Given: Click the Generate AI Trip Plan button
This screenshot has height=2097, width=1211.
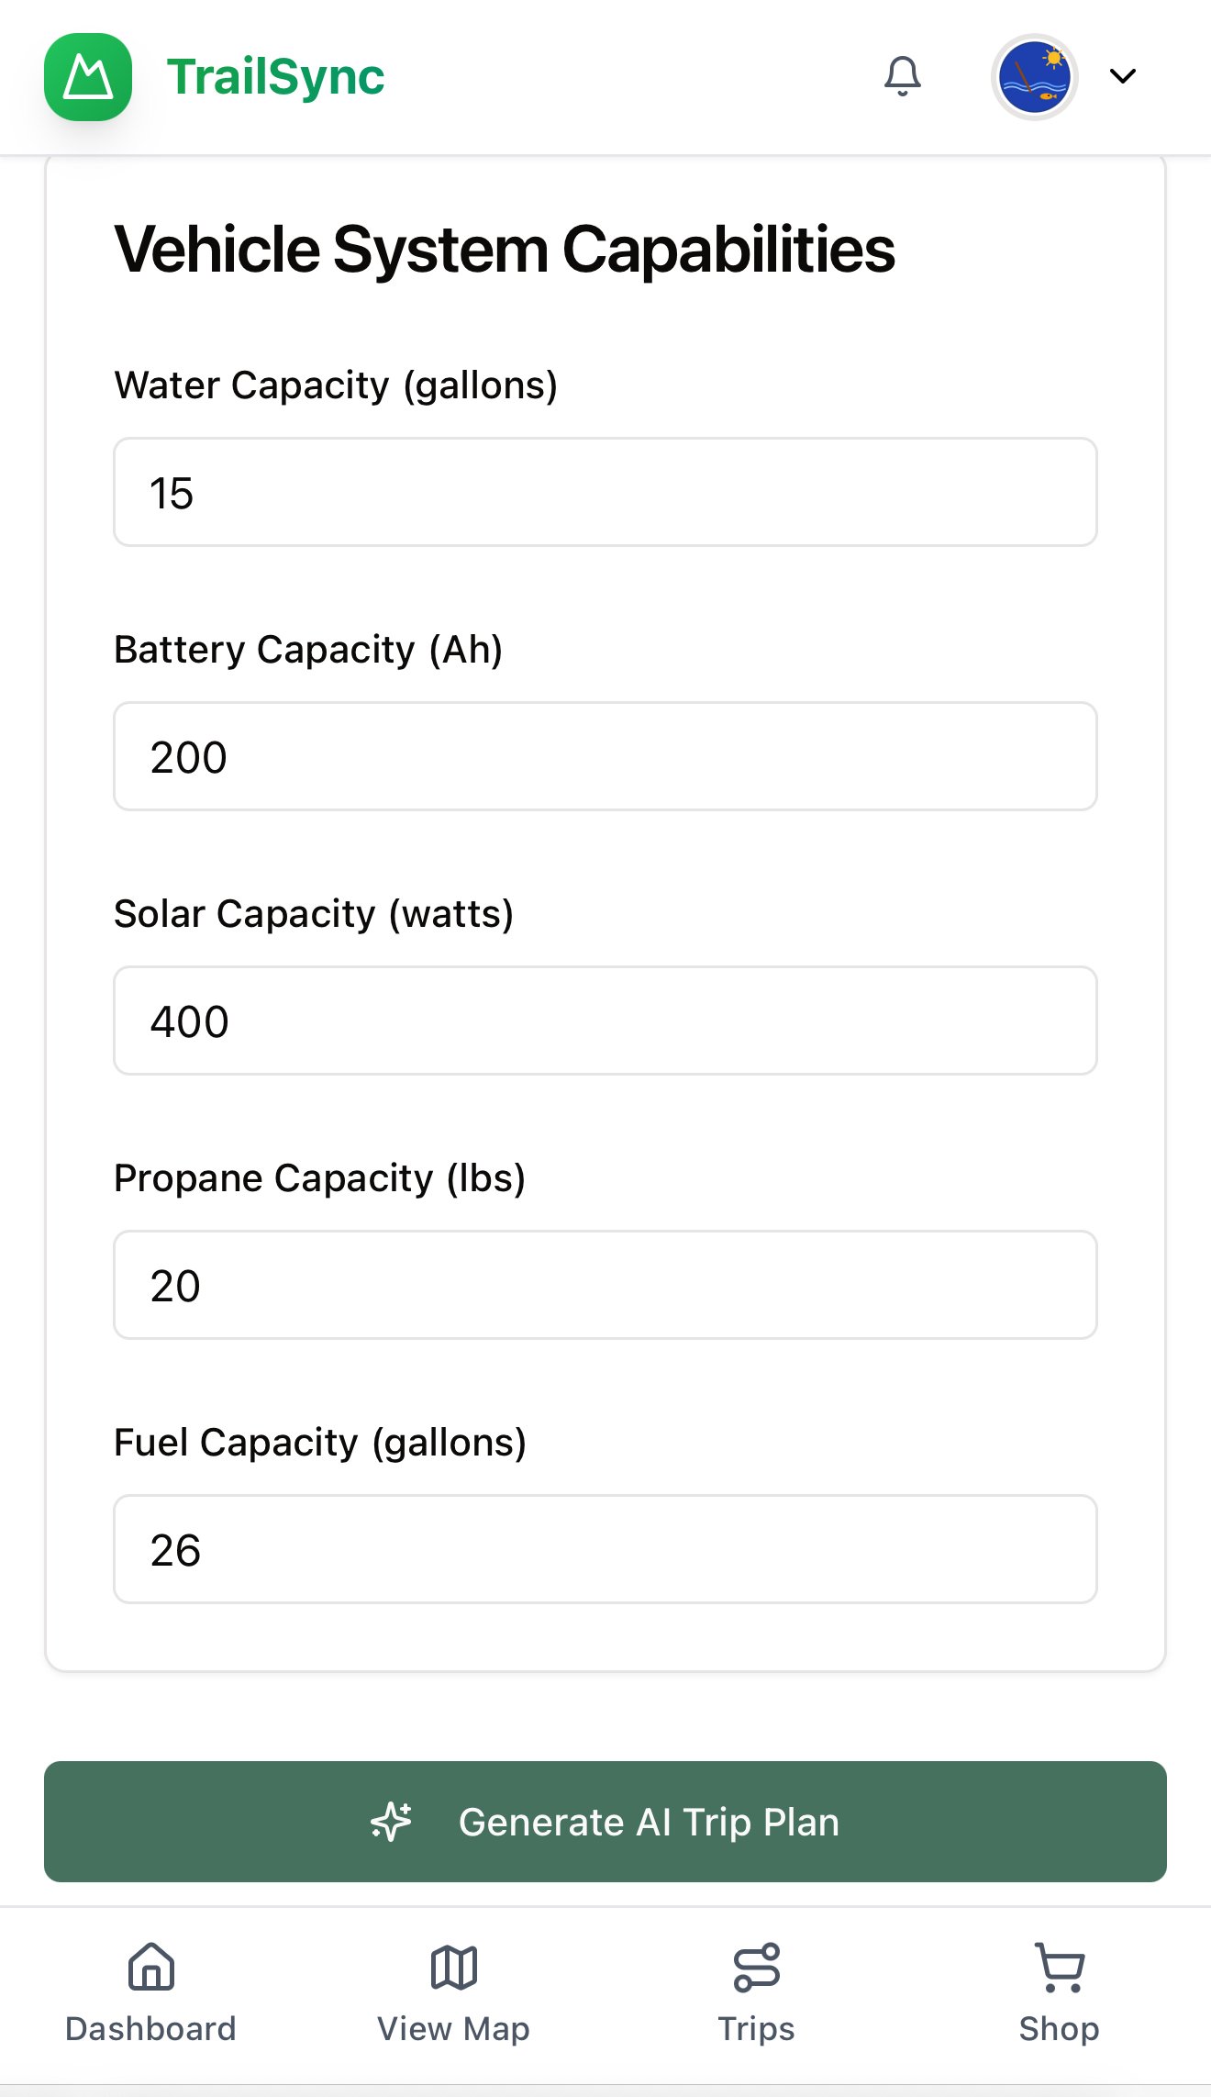Looking at the screenshot, I should tap(605, 1822).
